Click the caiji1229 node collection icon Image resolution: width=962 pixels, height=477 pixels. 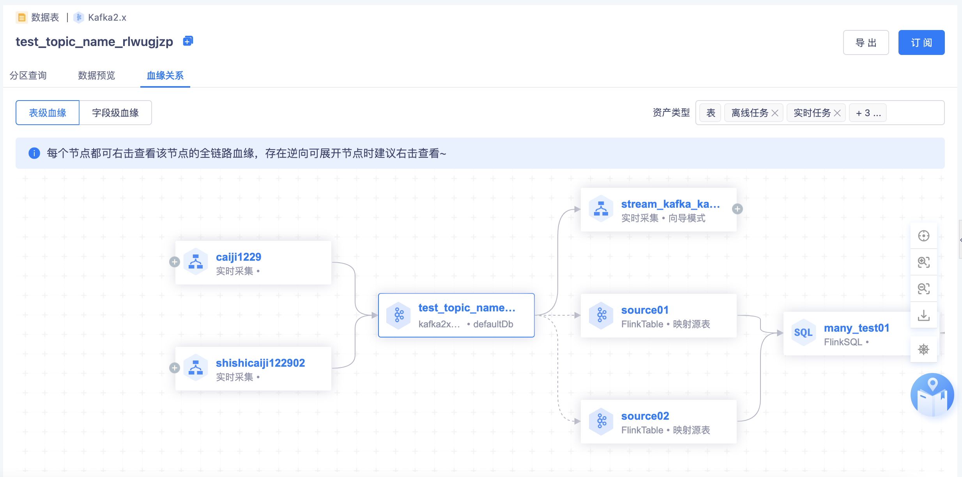point(196,262)
